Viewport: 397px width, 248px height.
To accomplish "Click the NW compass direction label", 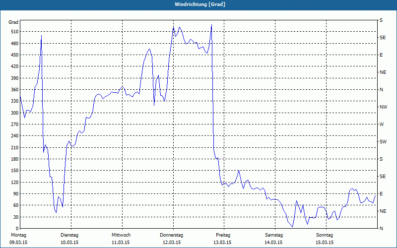I will [x=383, y=107].
